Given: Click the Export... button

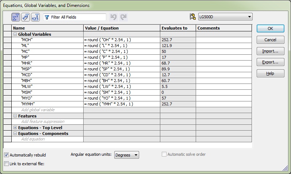Looking at the screenshot, I should pos(271,62).
